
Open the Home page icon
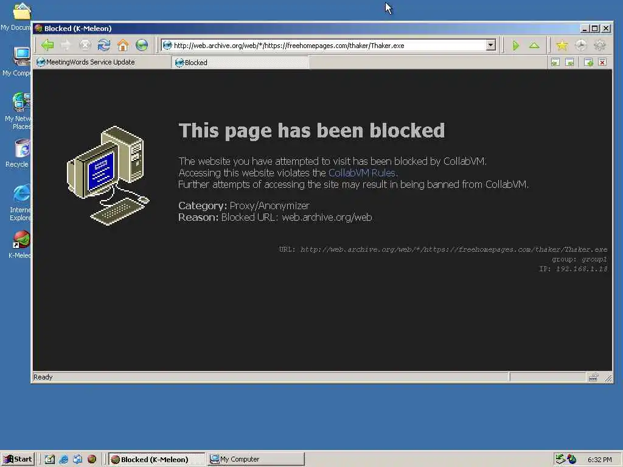tap(123, 45)
